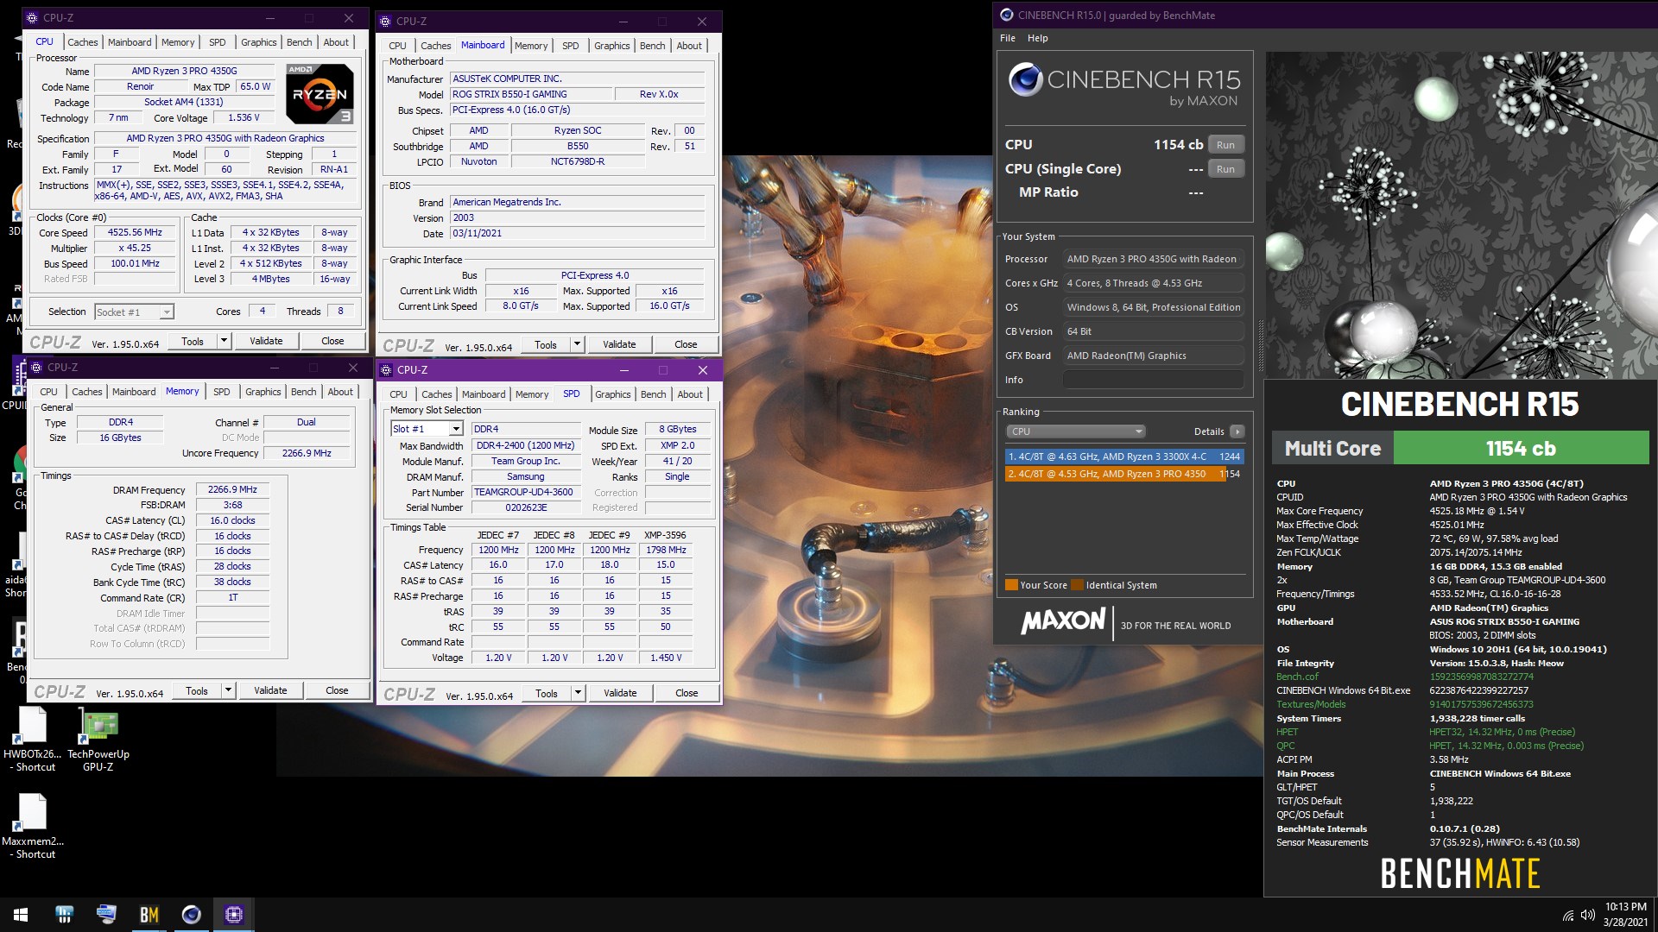Image resolution: width=1658 pixels, height=932 pixels.
Task: Click the BENCHMATE logo at panel bottom
Action: tap(1460, 873)
